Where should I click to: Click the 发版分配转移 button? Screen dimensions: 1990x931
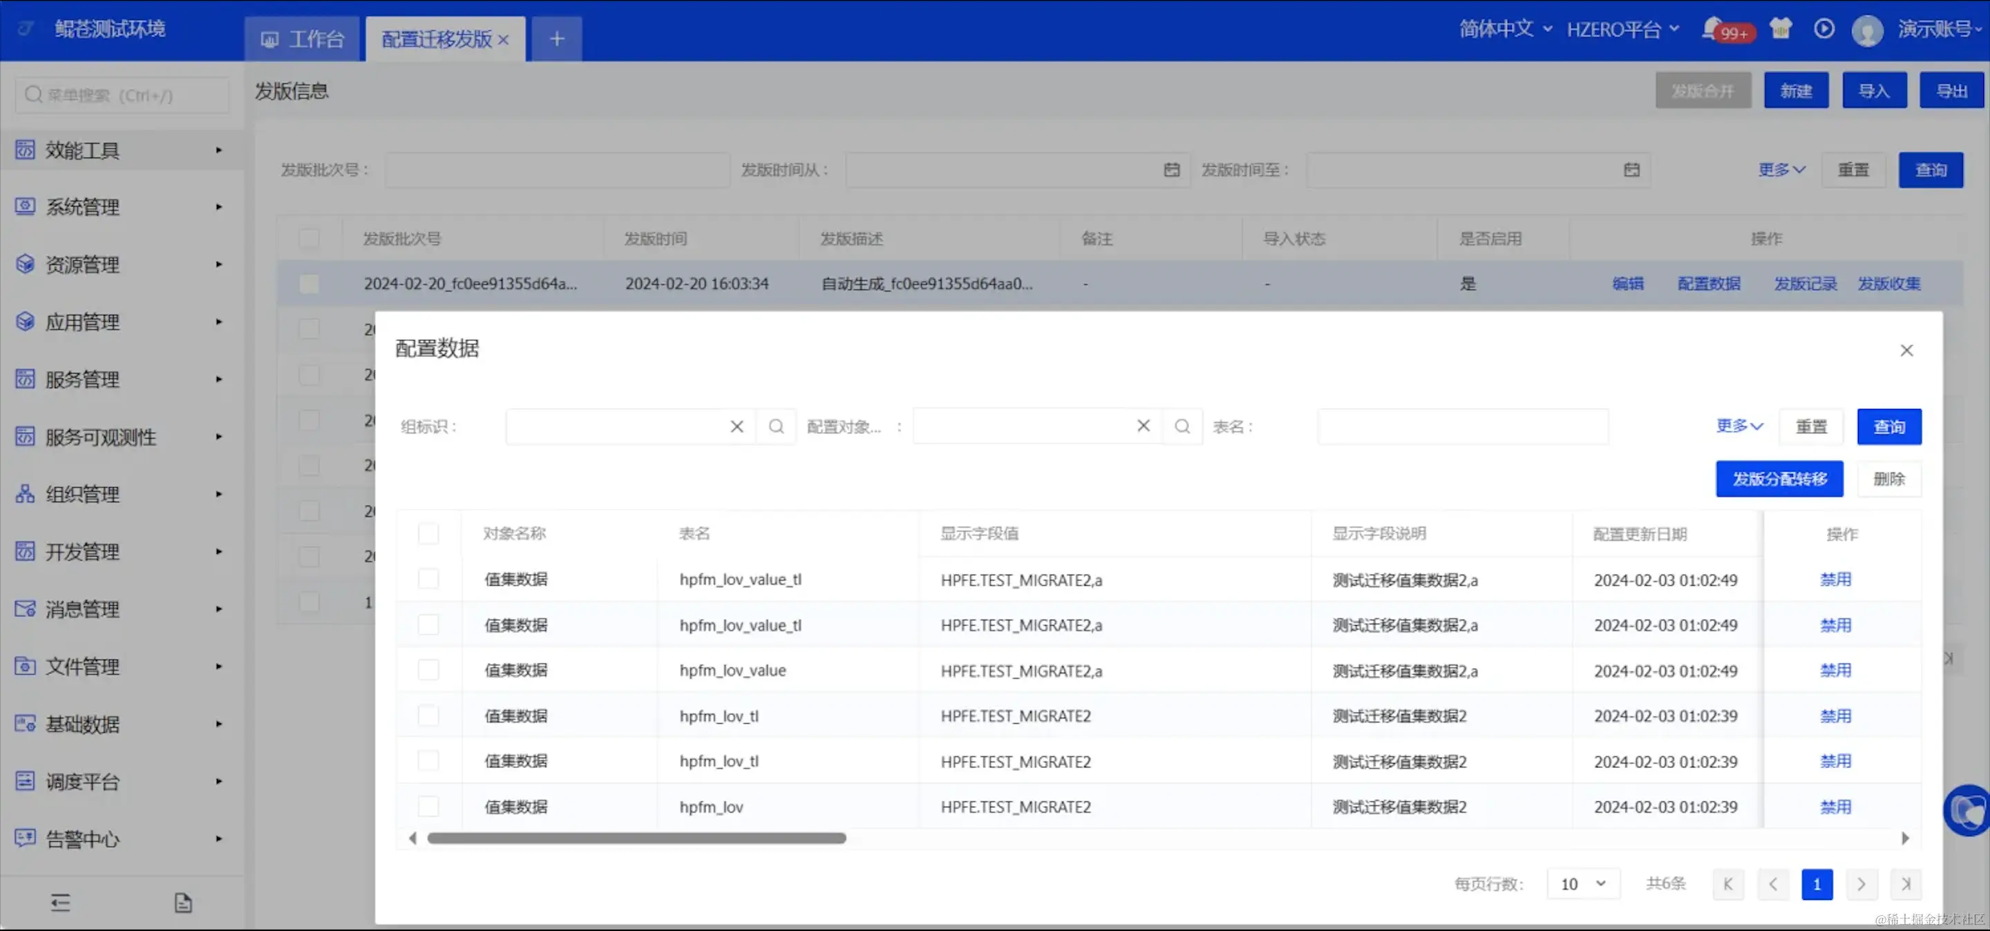pyautogui.click(x=1779, y=479)
